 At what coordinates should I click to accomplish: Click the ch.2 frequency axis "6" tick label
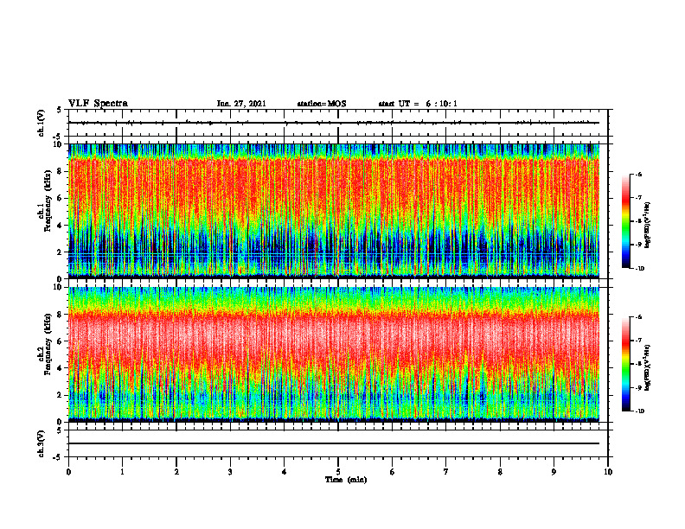(61, 341)
